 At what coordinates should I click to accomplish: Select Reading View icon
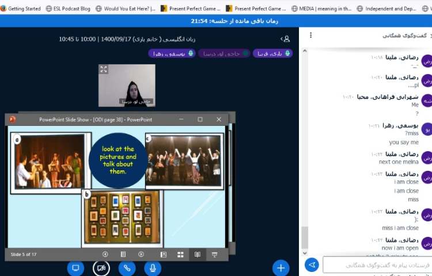pyautogui.click(x=197, y=254)
